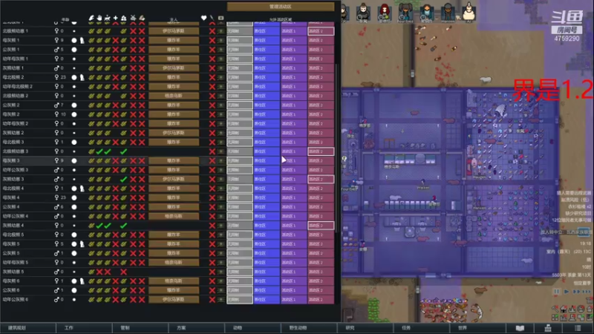Open medical care dropdown for 公灰熊 1
The image size is (594, 334).
pyautogui.click(x=221, y=50)
